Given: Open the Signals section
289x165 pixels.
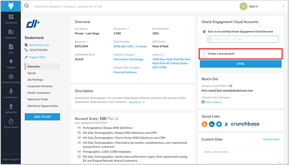Looking at the screenshot, I should (x=32, y=73).
